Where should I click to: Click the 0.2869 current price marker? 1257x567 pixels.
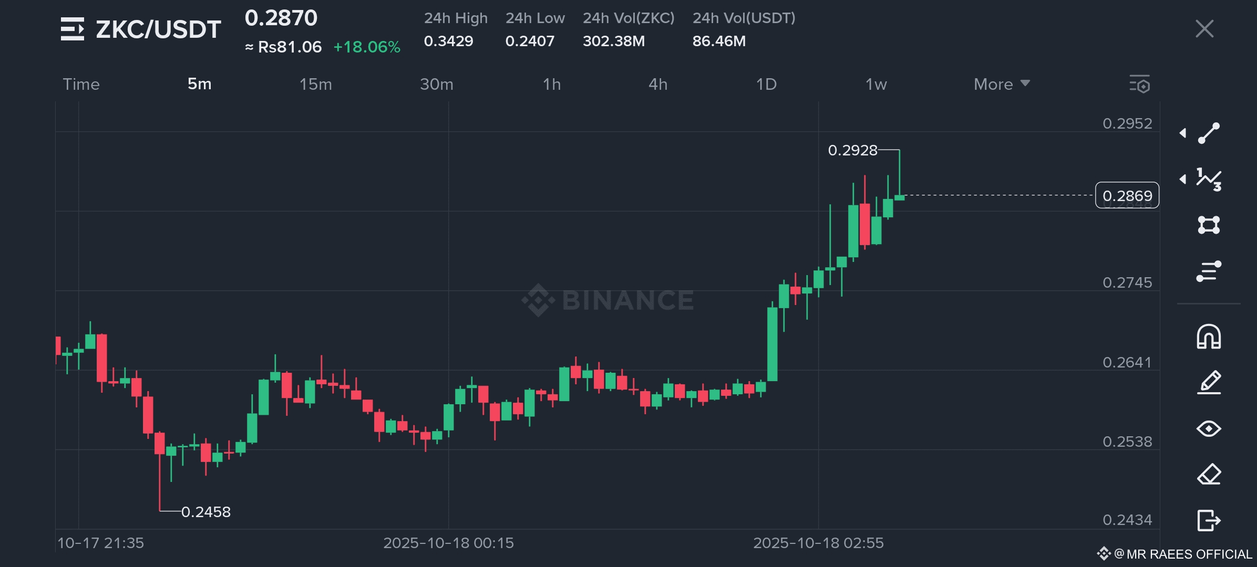click(x=1127, y=195)
